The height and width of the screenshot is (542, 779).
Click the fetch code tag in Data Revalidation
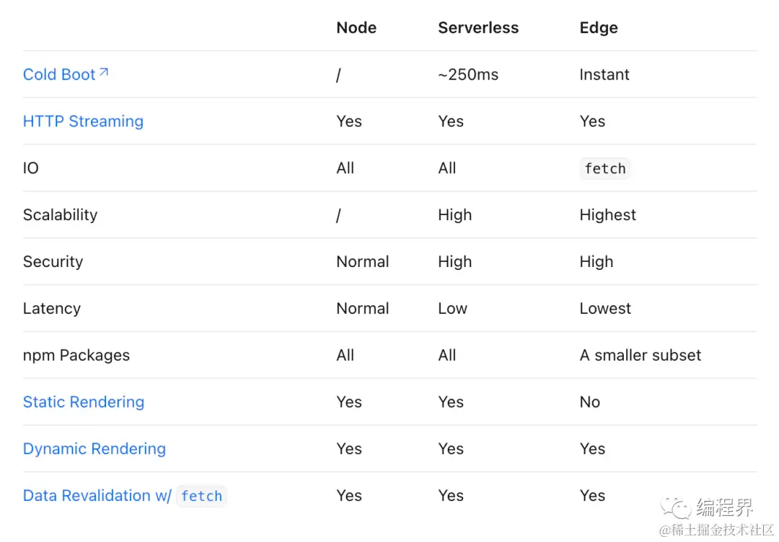(x=201, y=496)
